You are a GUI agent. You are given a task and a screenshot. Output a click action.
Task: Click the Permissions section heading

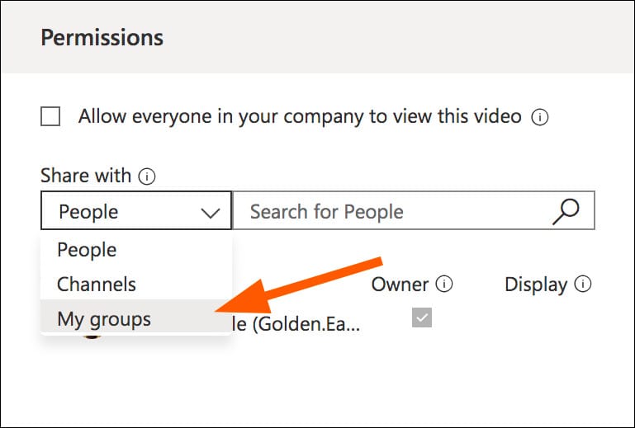[x=102, y=38]
